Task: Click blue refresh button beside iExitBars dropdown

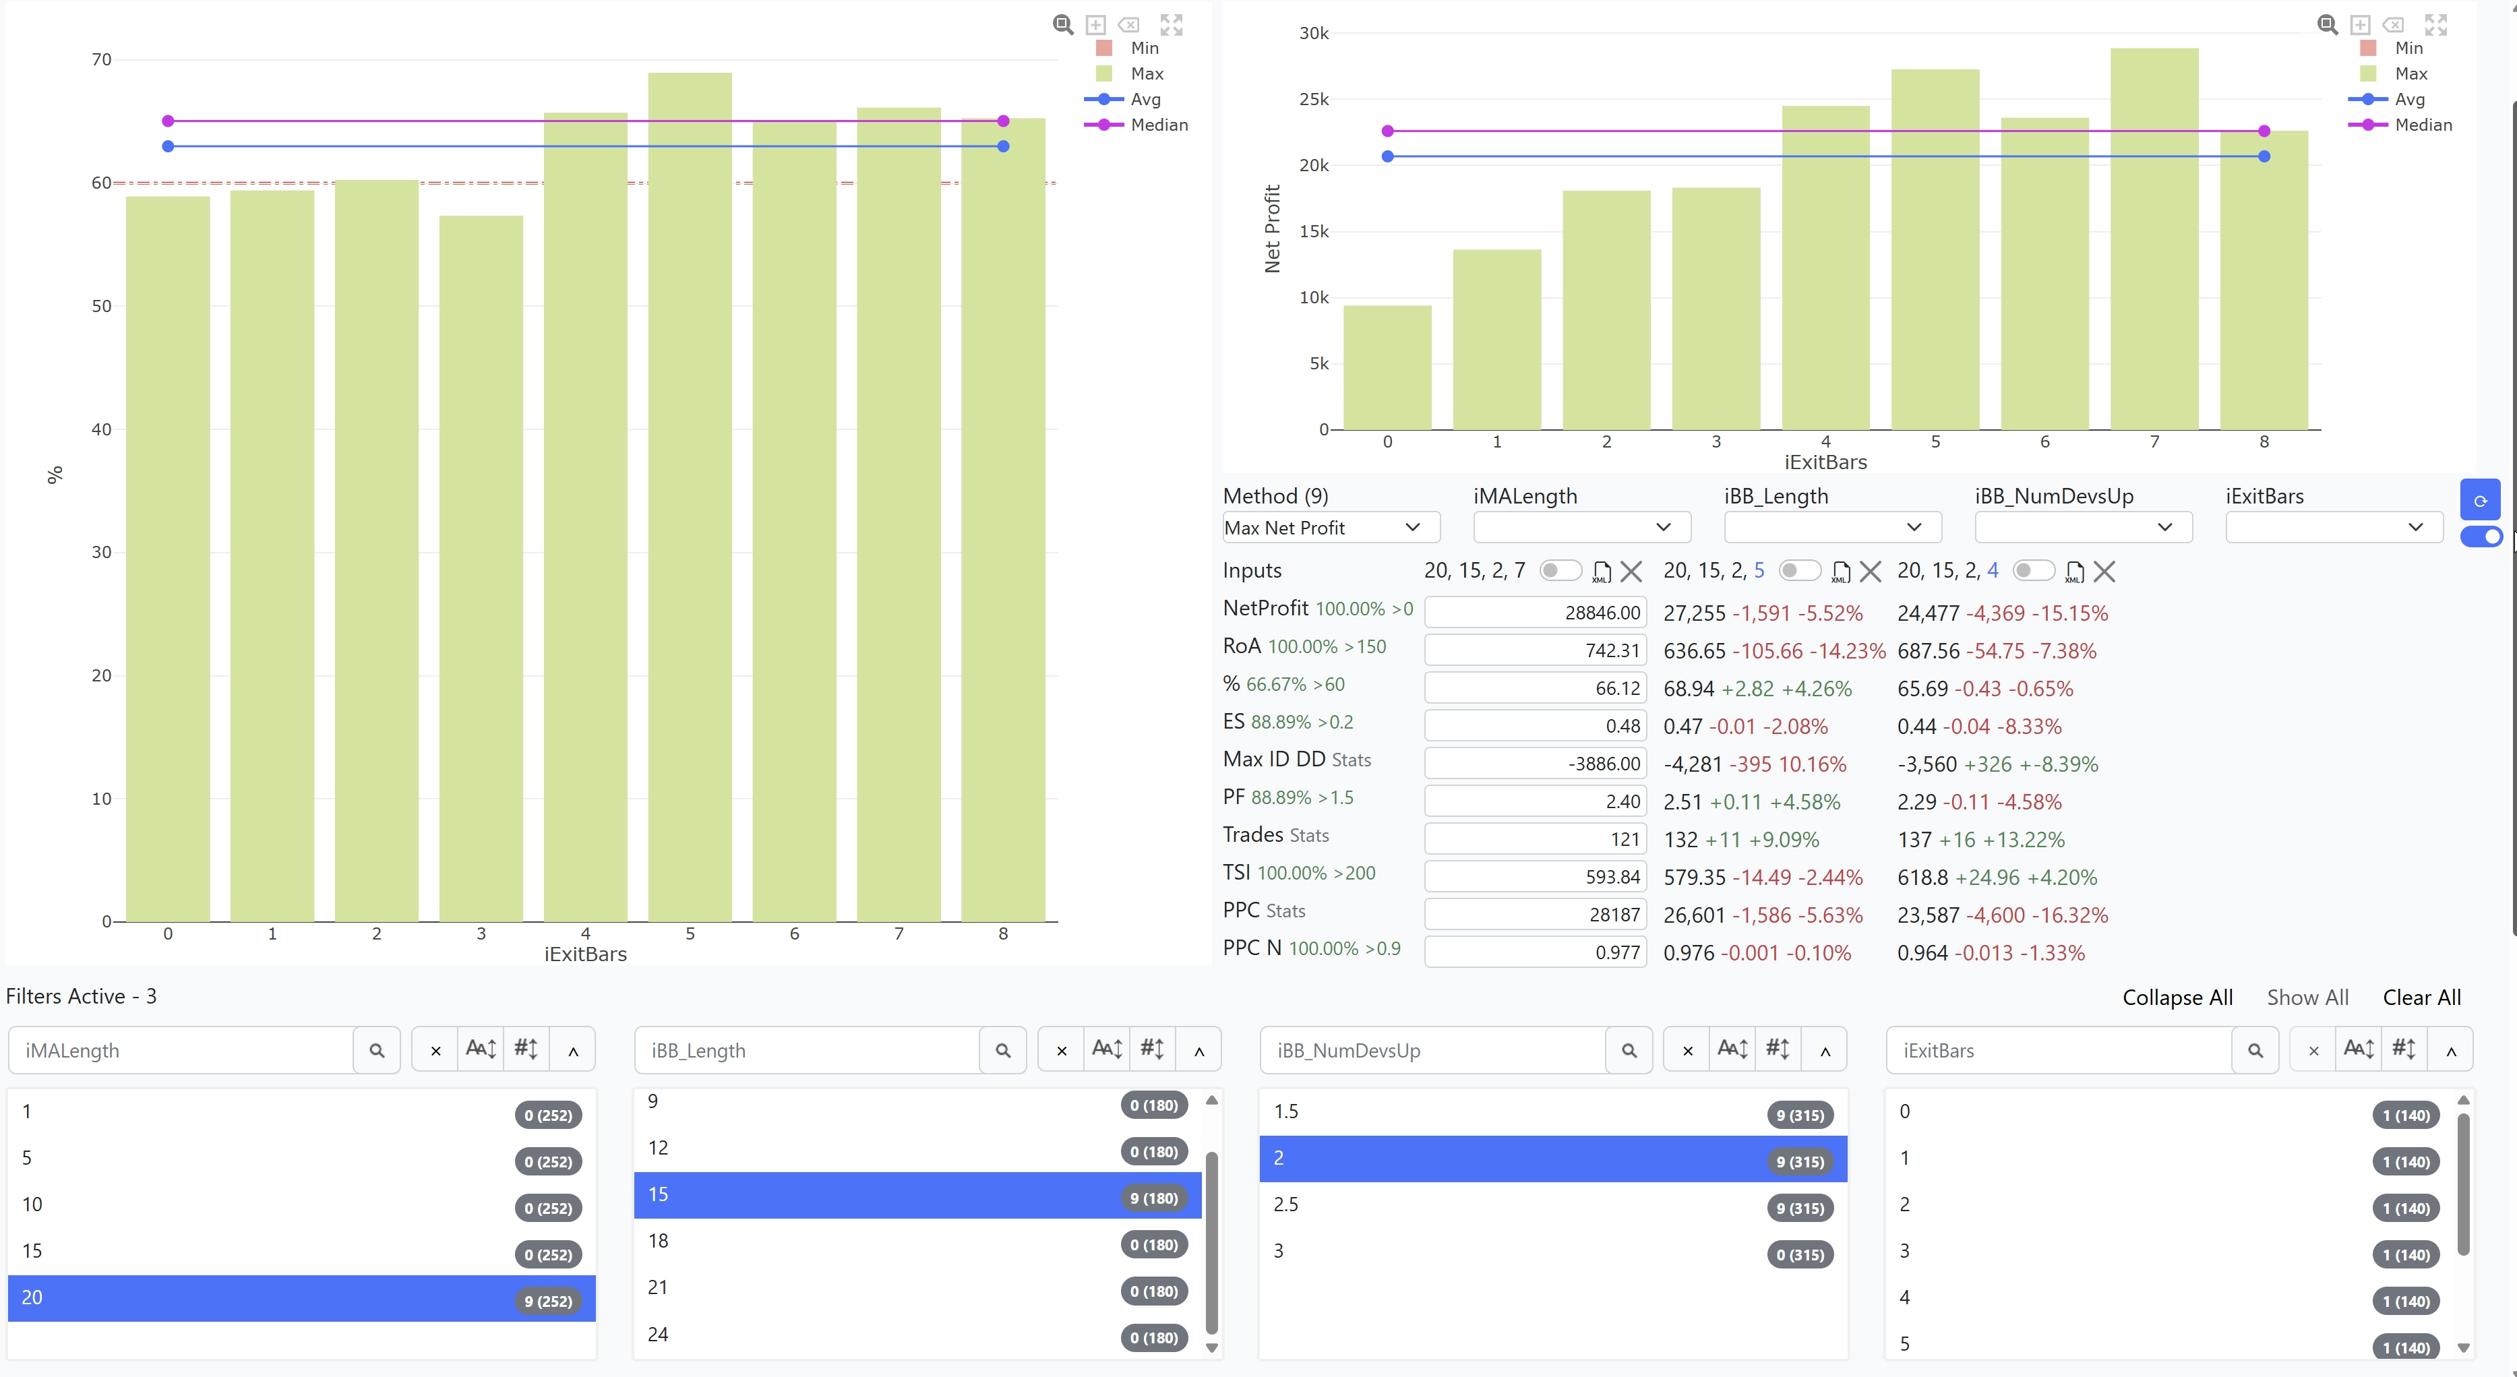Action: tap(2480, 500)
